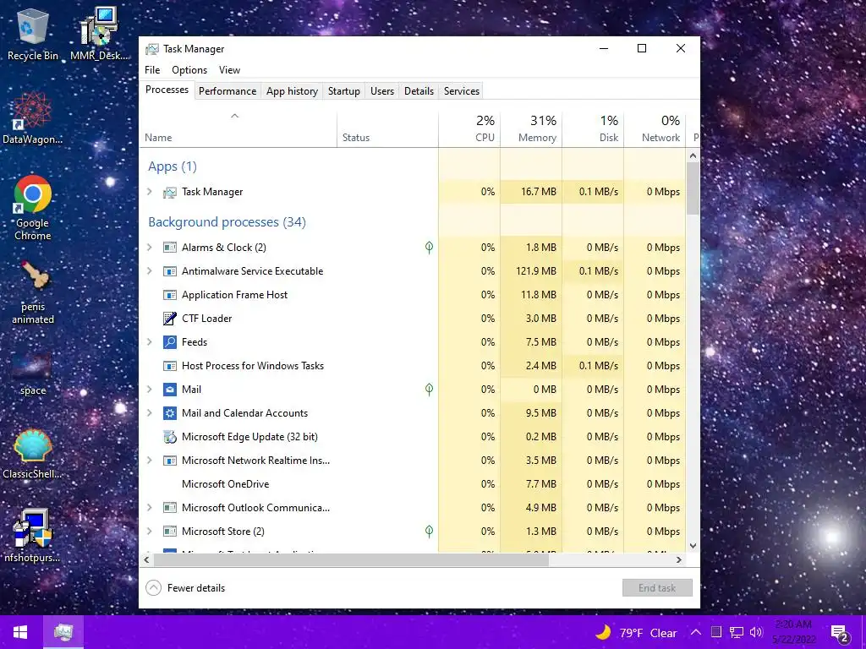Switch to the Details tab
866x649 pixels.
pos(419,91)
